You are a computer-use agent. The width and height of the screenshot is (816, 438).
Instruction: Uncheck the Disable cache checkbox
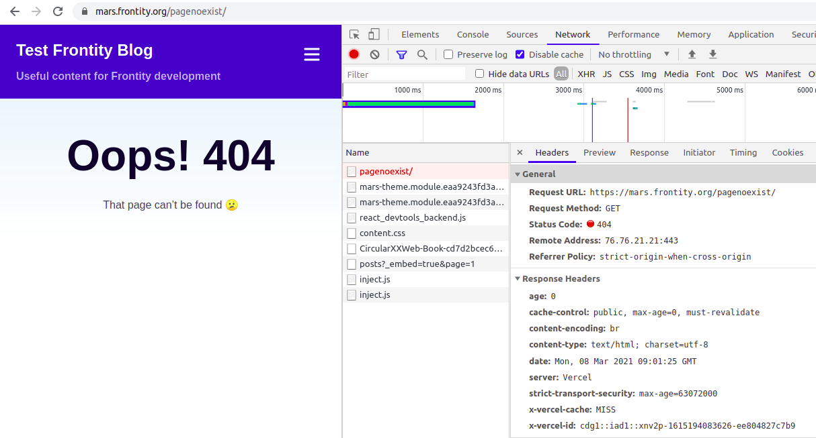pos(520,54)
